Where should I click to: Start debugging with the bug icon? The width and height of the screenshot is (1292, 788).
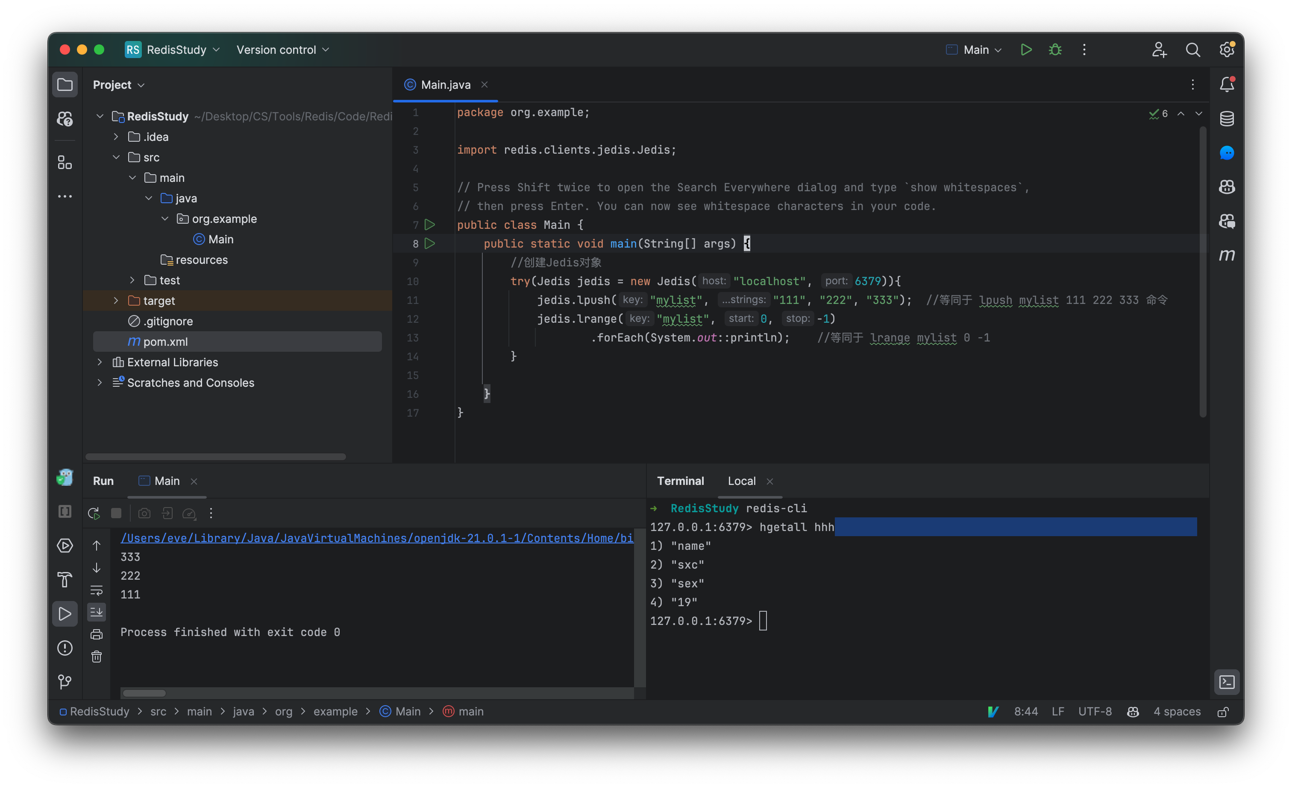click(1055, 50)
